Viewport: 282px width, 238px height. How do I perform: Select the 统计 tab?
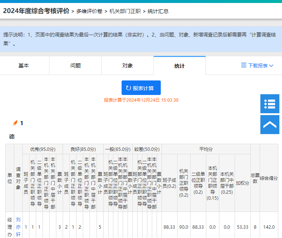(179, 66)
